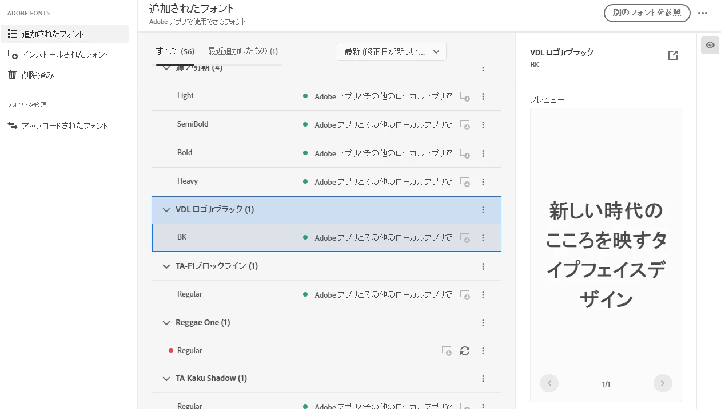Open インストールされたフォント in the sidebar
Screen dimensions: 721x409
pyautogui.click(x=65, y=54)
